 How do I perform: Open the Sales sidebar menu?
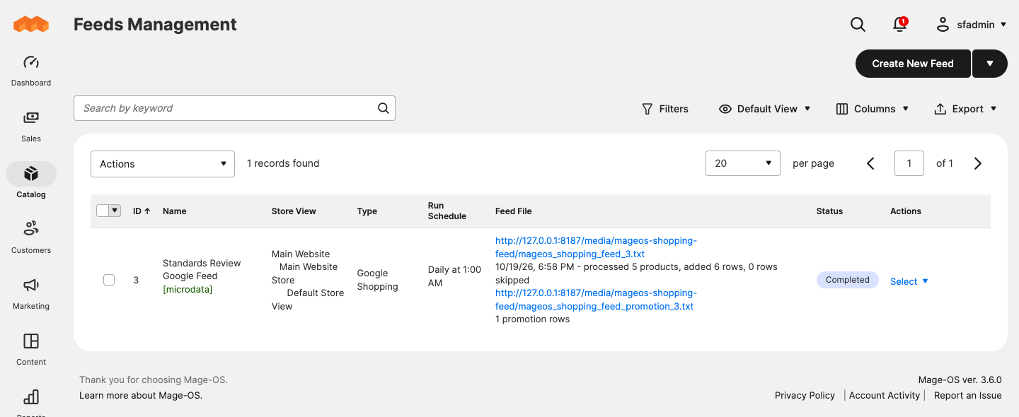click(x=31, y=126)
